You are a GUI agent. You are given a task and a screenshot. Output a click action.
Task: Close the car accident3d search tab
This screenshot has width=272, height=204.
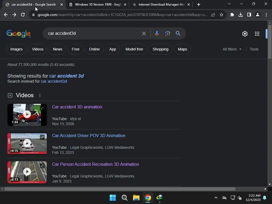pos(62,5)
